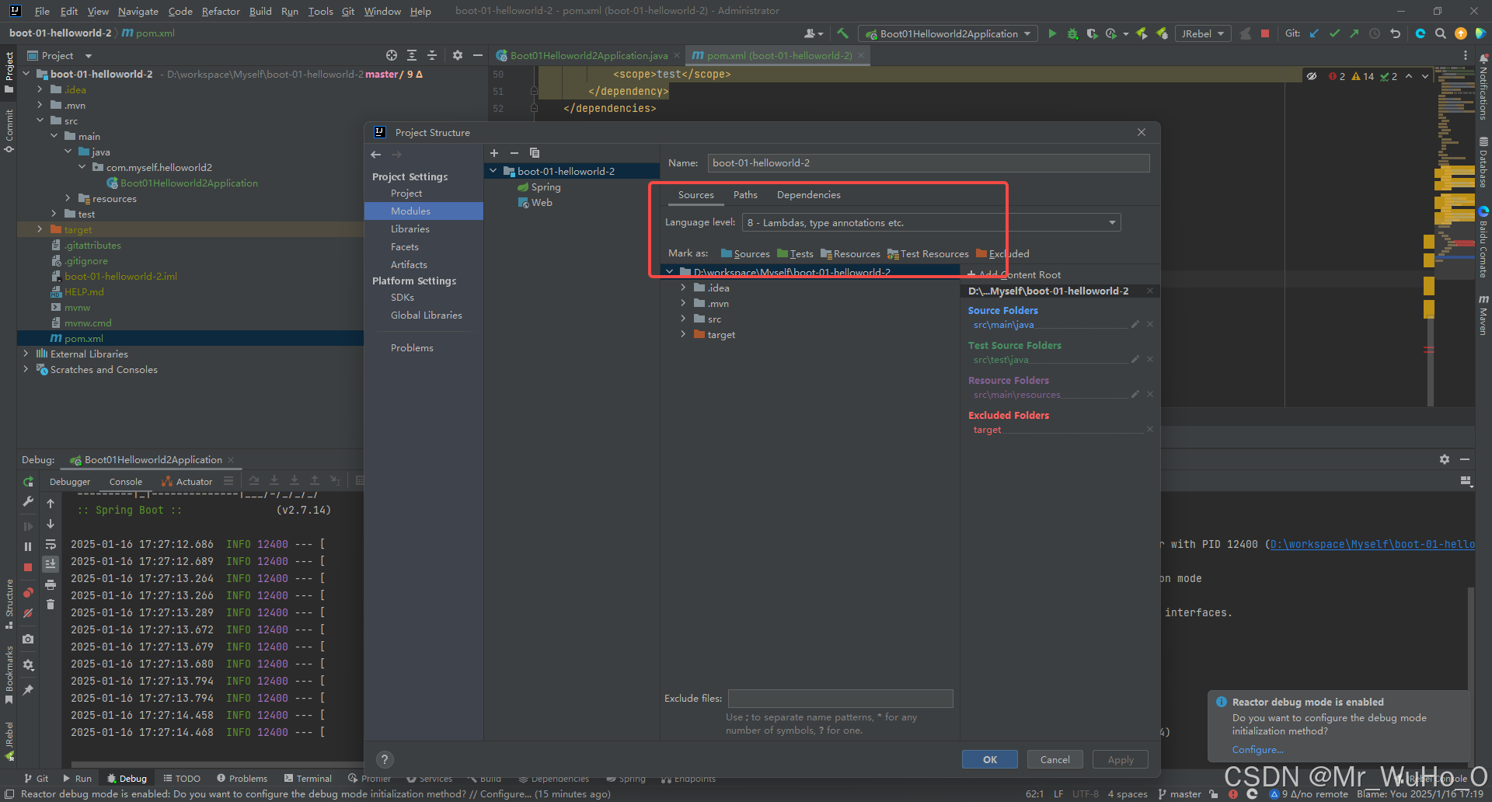Open the Language level dropdown
Viewport: 1492px width, 802px height.
click(x=931, y=223)
